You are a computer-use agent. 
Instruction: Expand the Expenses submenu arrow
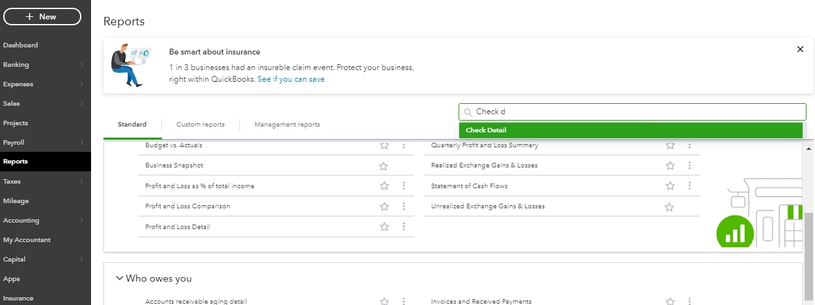click(82, 84)
